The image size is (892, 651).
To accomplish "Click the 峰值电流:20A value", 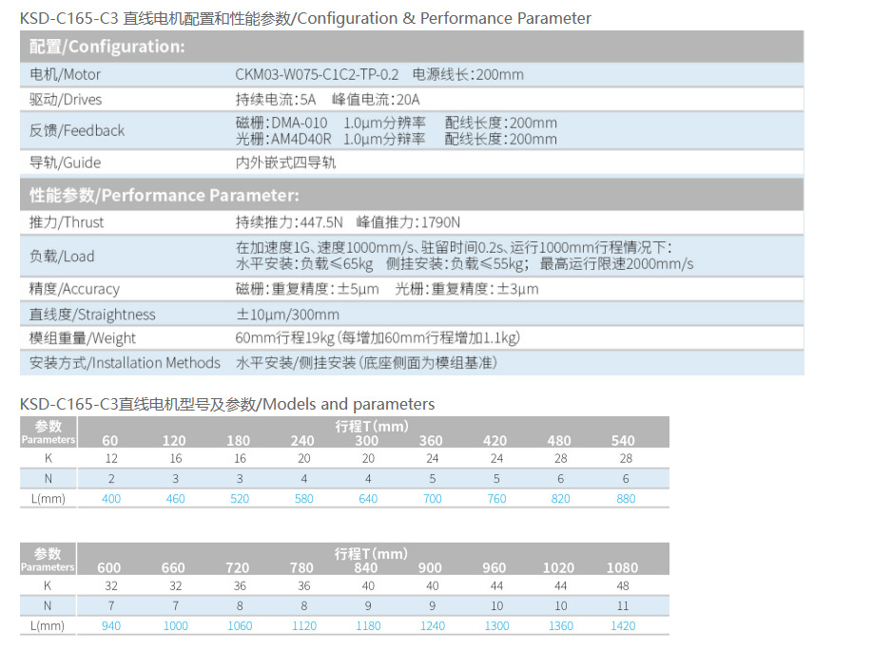I will (376, 100).
